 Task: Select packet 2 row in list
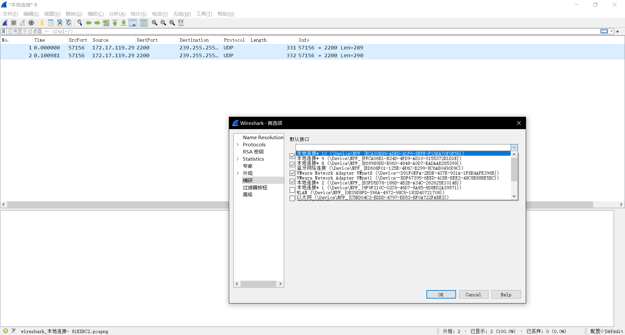(312, 56)
